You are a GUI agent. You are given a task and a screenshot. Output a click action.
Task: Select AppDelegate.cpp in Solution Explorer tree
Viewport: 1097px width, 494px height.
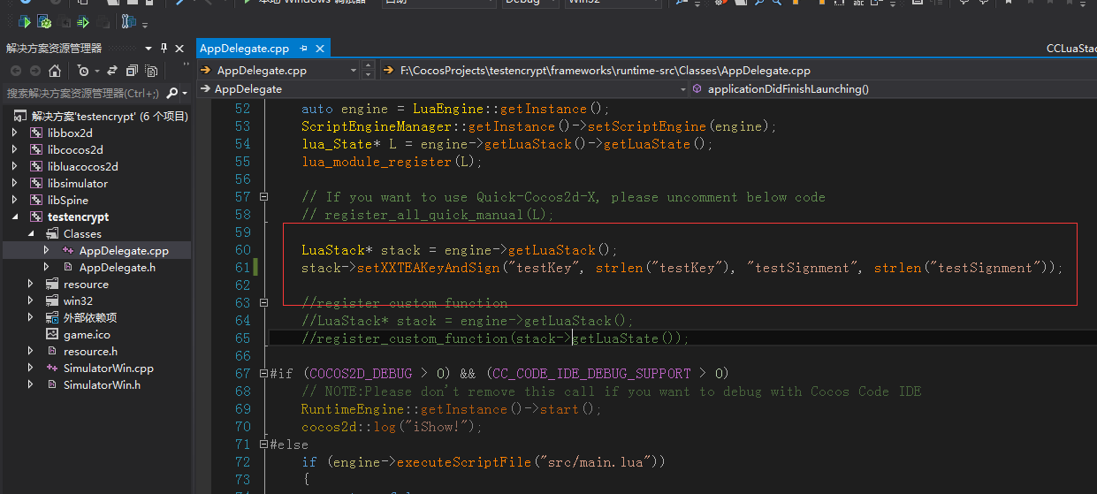tap(124, 250)
